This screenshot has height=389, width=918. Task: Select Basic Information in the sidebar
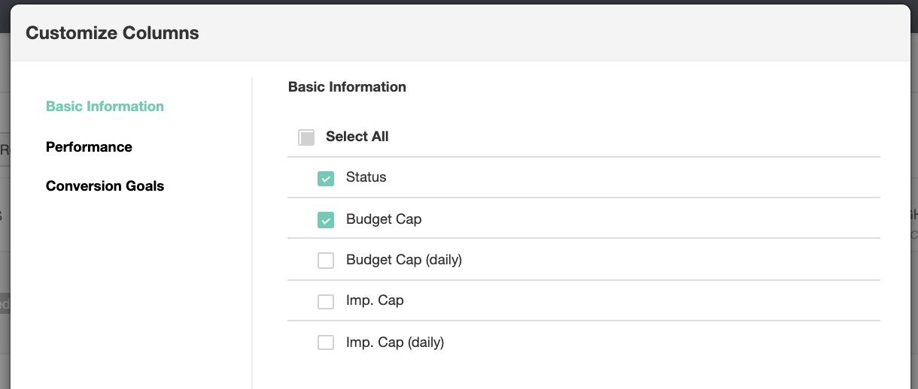coord(105,106)
